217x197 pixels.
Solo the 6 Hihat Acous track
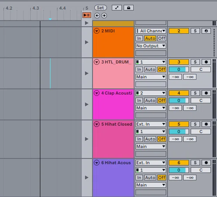point(195,162)
